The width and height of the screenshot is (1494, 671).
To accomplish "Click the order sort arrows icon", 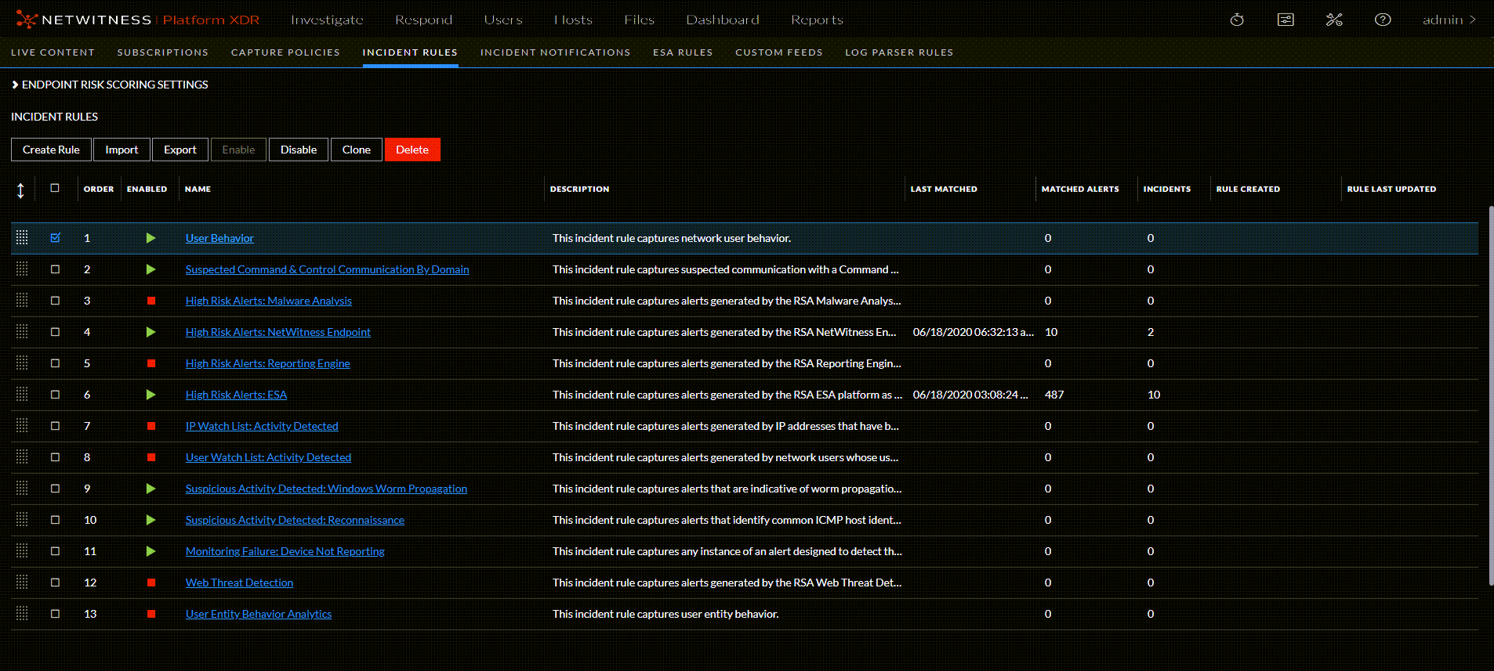I will click(20, 189).
